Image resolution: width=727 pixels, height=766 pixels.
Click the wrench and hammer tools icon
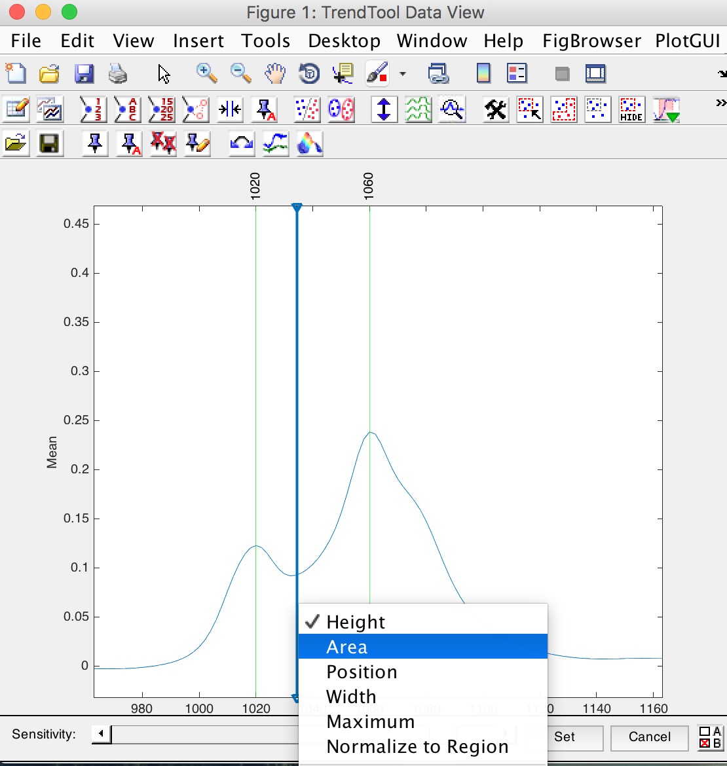pyautogui.click(x=496, y=109)
